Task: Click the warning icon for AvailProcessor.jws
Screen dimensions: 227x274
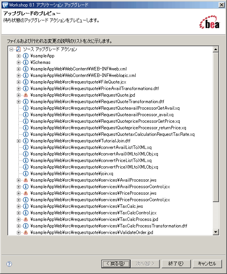Action: (x=26, y=180)
